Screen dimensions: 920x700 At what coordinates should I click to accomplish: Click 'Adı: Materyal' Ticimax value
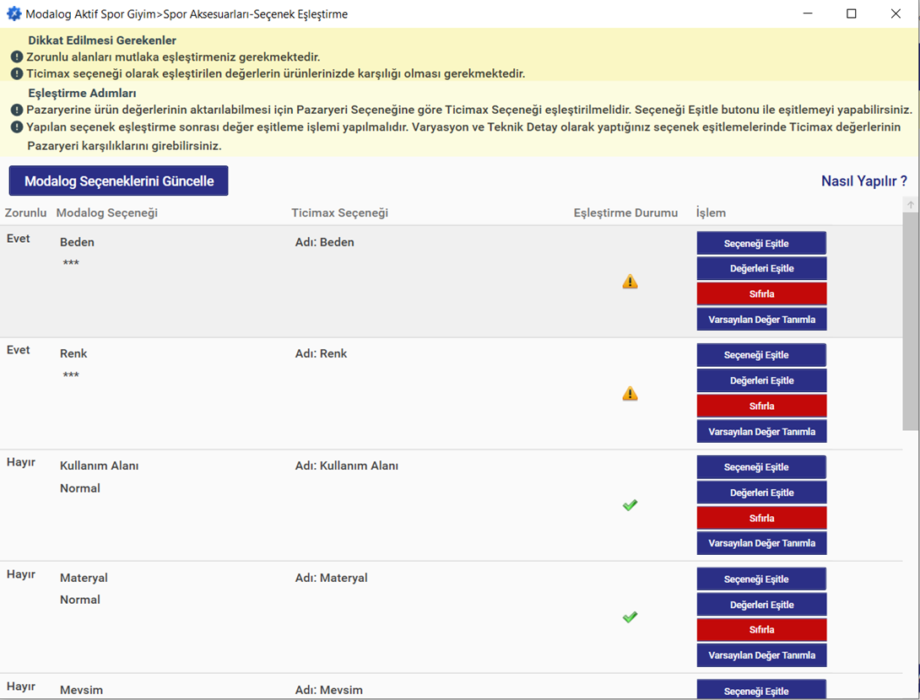click(x=332, y=578)
